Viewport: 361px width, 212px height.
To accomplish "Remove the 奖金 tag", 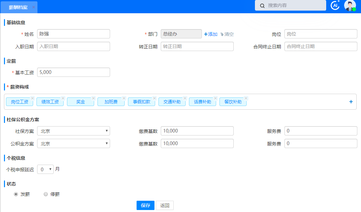I will (x=93, y=98).
